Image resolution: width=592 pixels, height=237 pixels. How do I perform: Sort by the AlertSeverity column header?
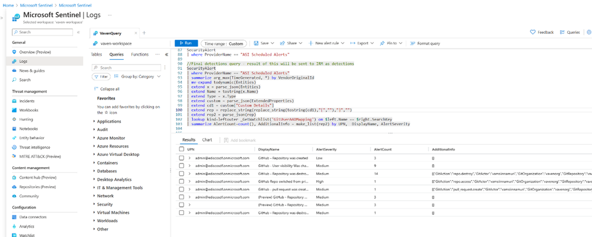click(x=325, y=149)
